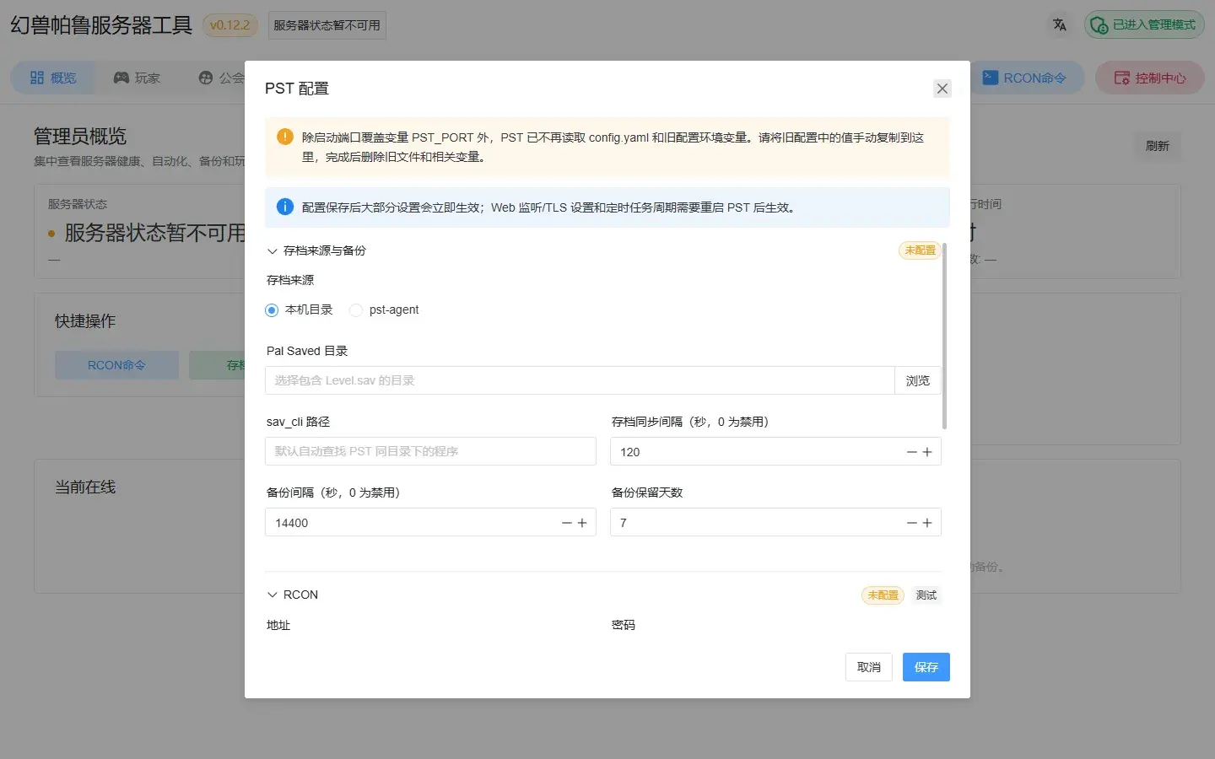Focus the sav_cli 路径 input field

pos(430,451)
